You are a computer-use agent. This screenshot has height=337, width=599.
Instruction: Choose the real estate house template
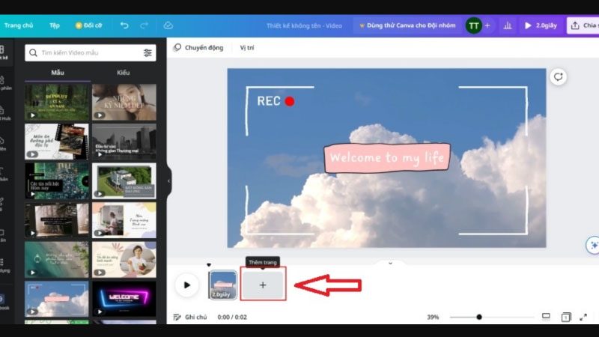(124, 181)
